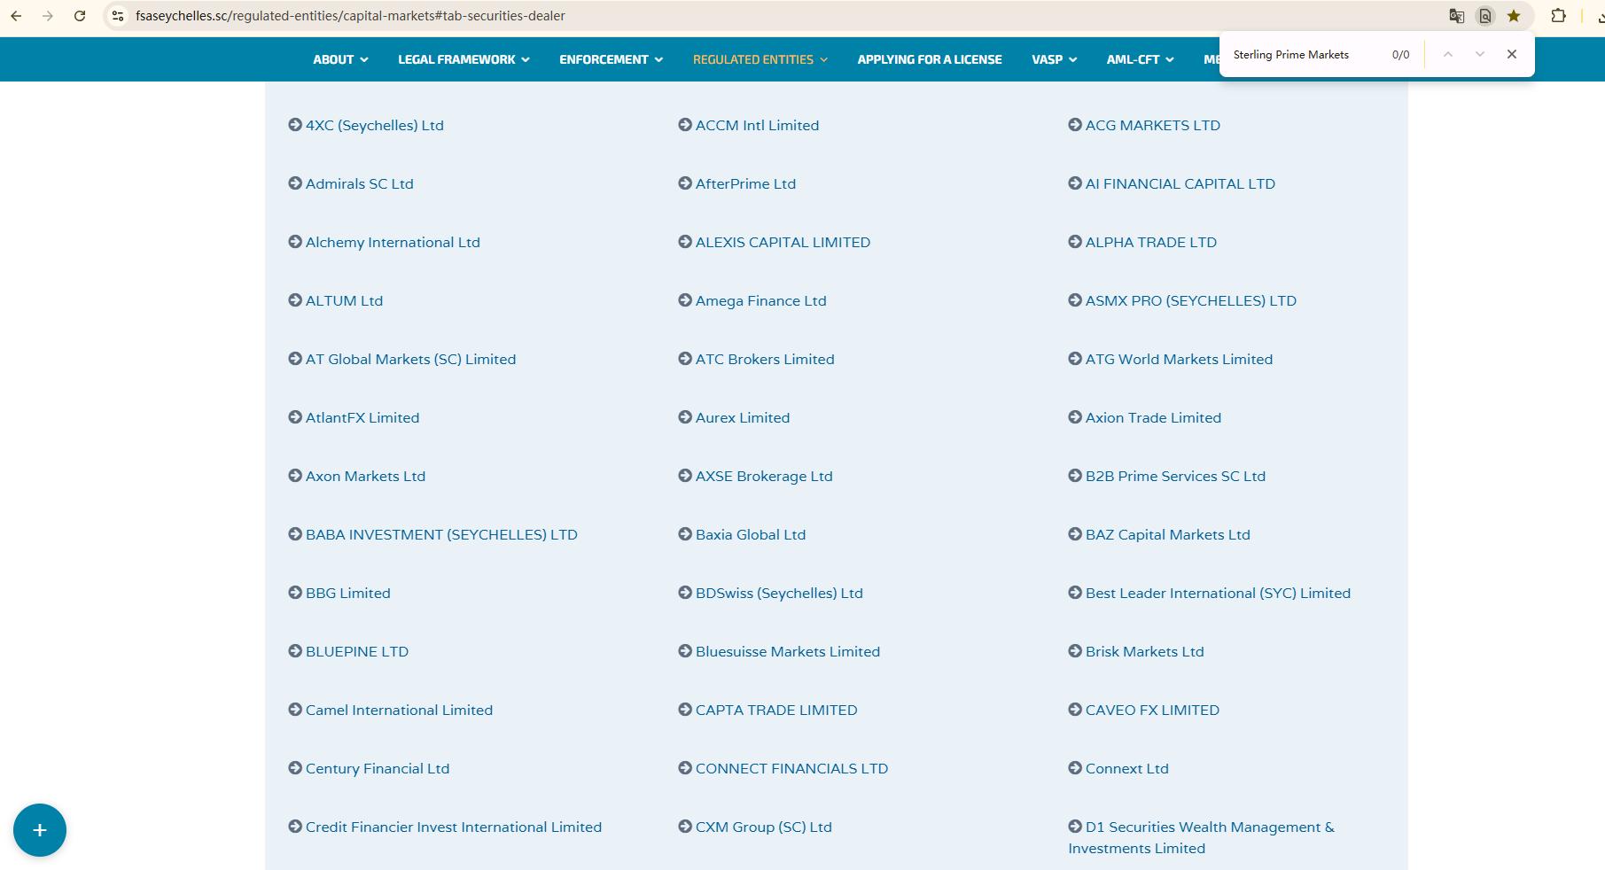Expand the ABOUT dropdown menu

(340, 59)
